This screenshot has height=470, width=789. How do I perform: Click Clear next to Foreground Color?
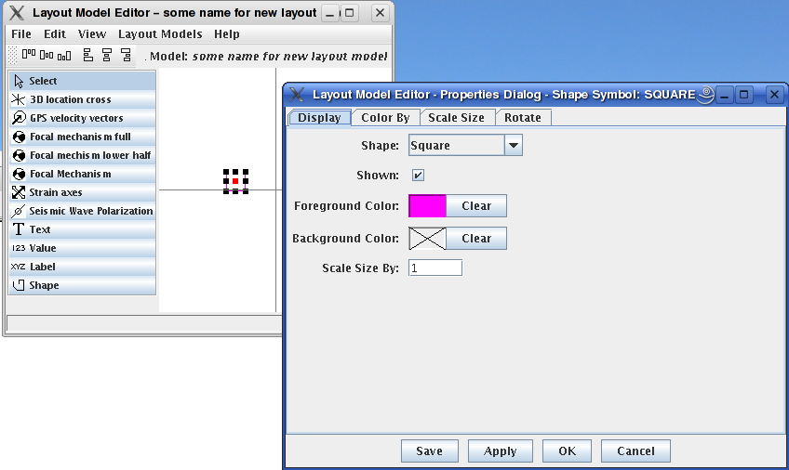476,206
